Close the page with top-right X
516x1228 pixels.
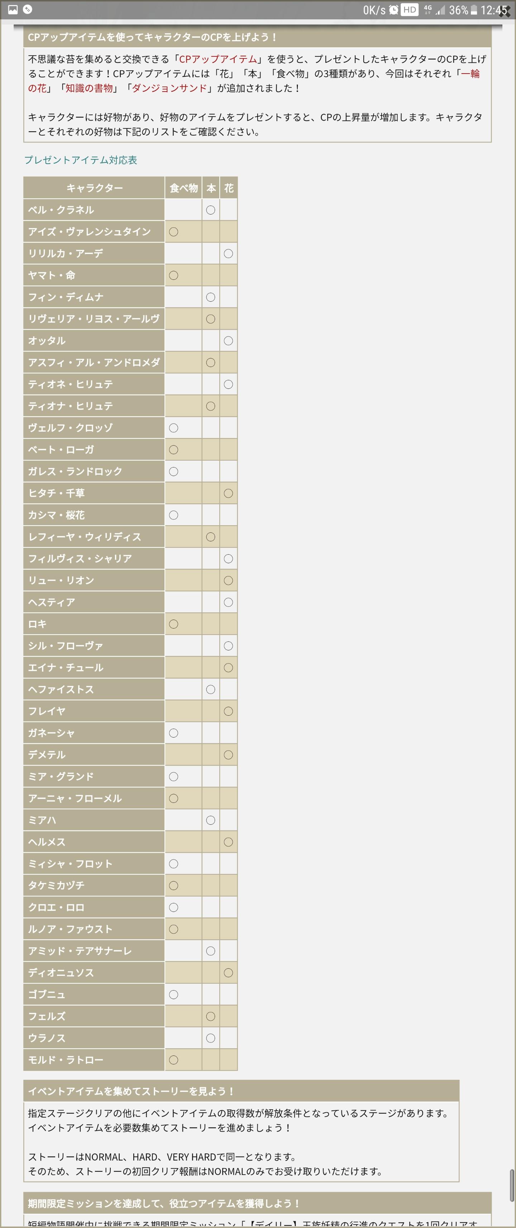point(505,10)
